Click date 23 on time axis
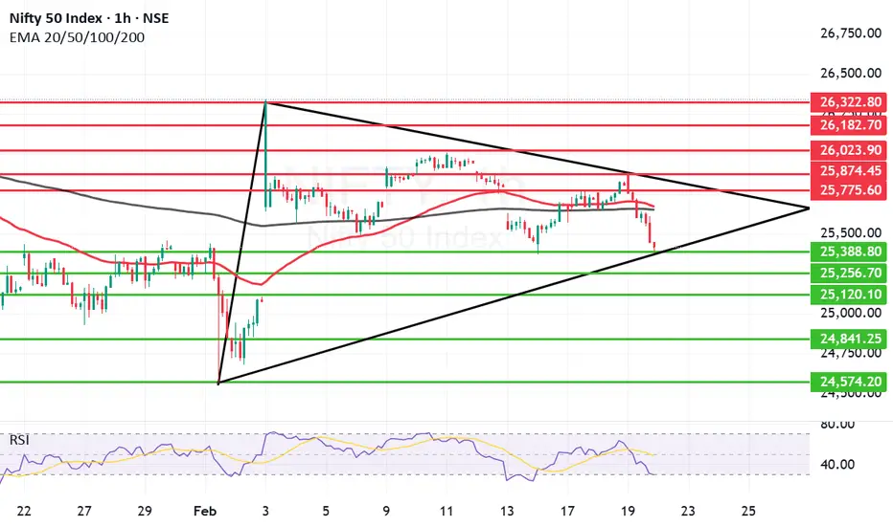This screenshot has width=893, height=526. [688, 512]
